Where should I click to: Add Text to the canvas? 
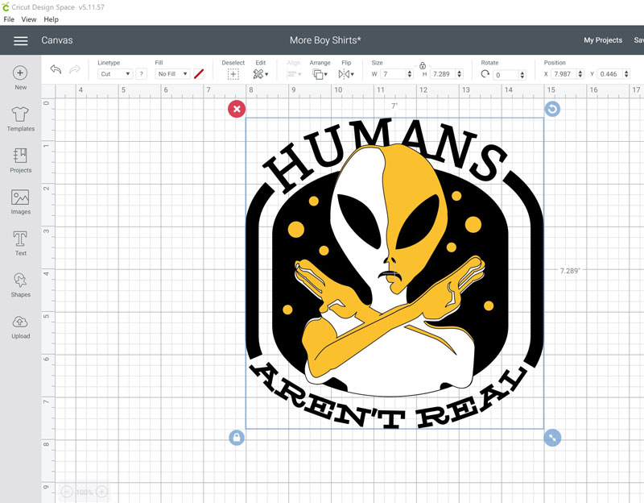[20, 243]
